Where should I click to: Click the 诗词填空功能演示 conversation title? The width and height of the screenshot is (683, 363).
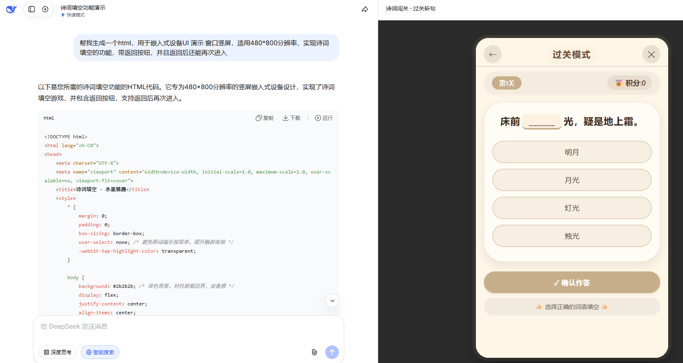[x=83, y=8]
